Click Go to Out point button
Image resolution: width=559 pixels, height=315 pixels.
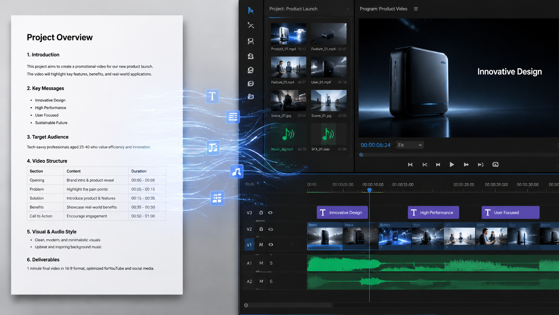[480, 165]
